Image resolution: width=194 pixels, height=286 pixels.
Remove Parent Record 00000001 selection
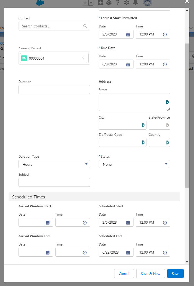click(x=83, y=58)
